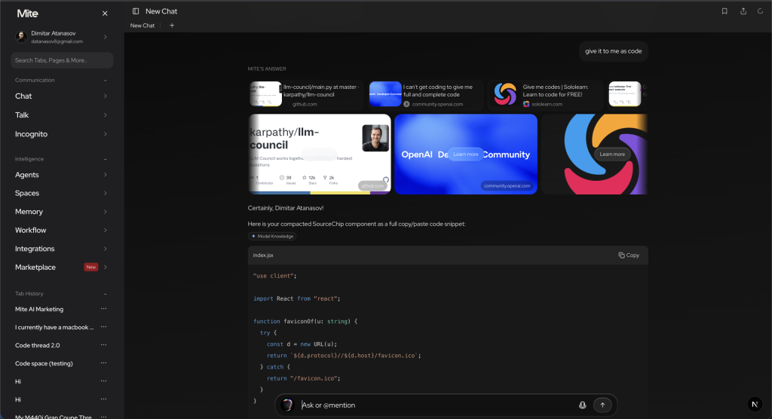Screen dimensions: 772x419
Task: Copy the index.jsx code snippet
Action: click(x=629, y=255)
